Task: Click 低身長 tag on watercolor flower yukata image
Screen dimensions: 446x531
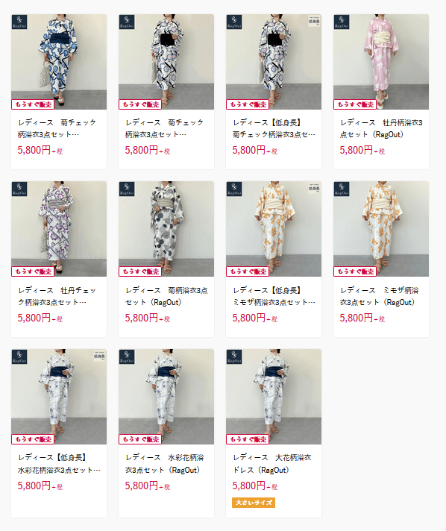Action: tap(99, 356)
